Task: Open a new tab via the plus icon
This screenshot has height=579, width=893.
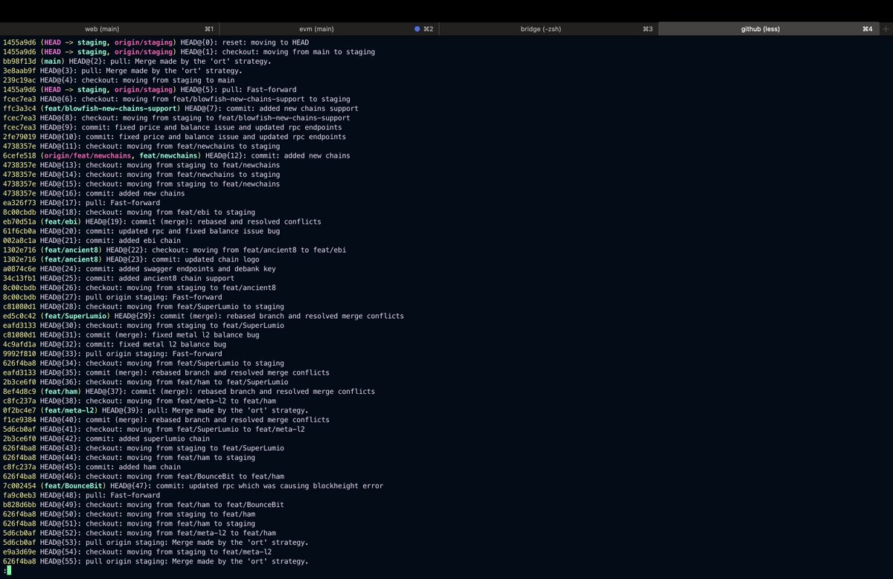Action: 886,29
